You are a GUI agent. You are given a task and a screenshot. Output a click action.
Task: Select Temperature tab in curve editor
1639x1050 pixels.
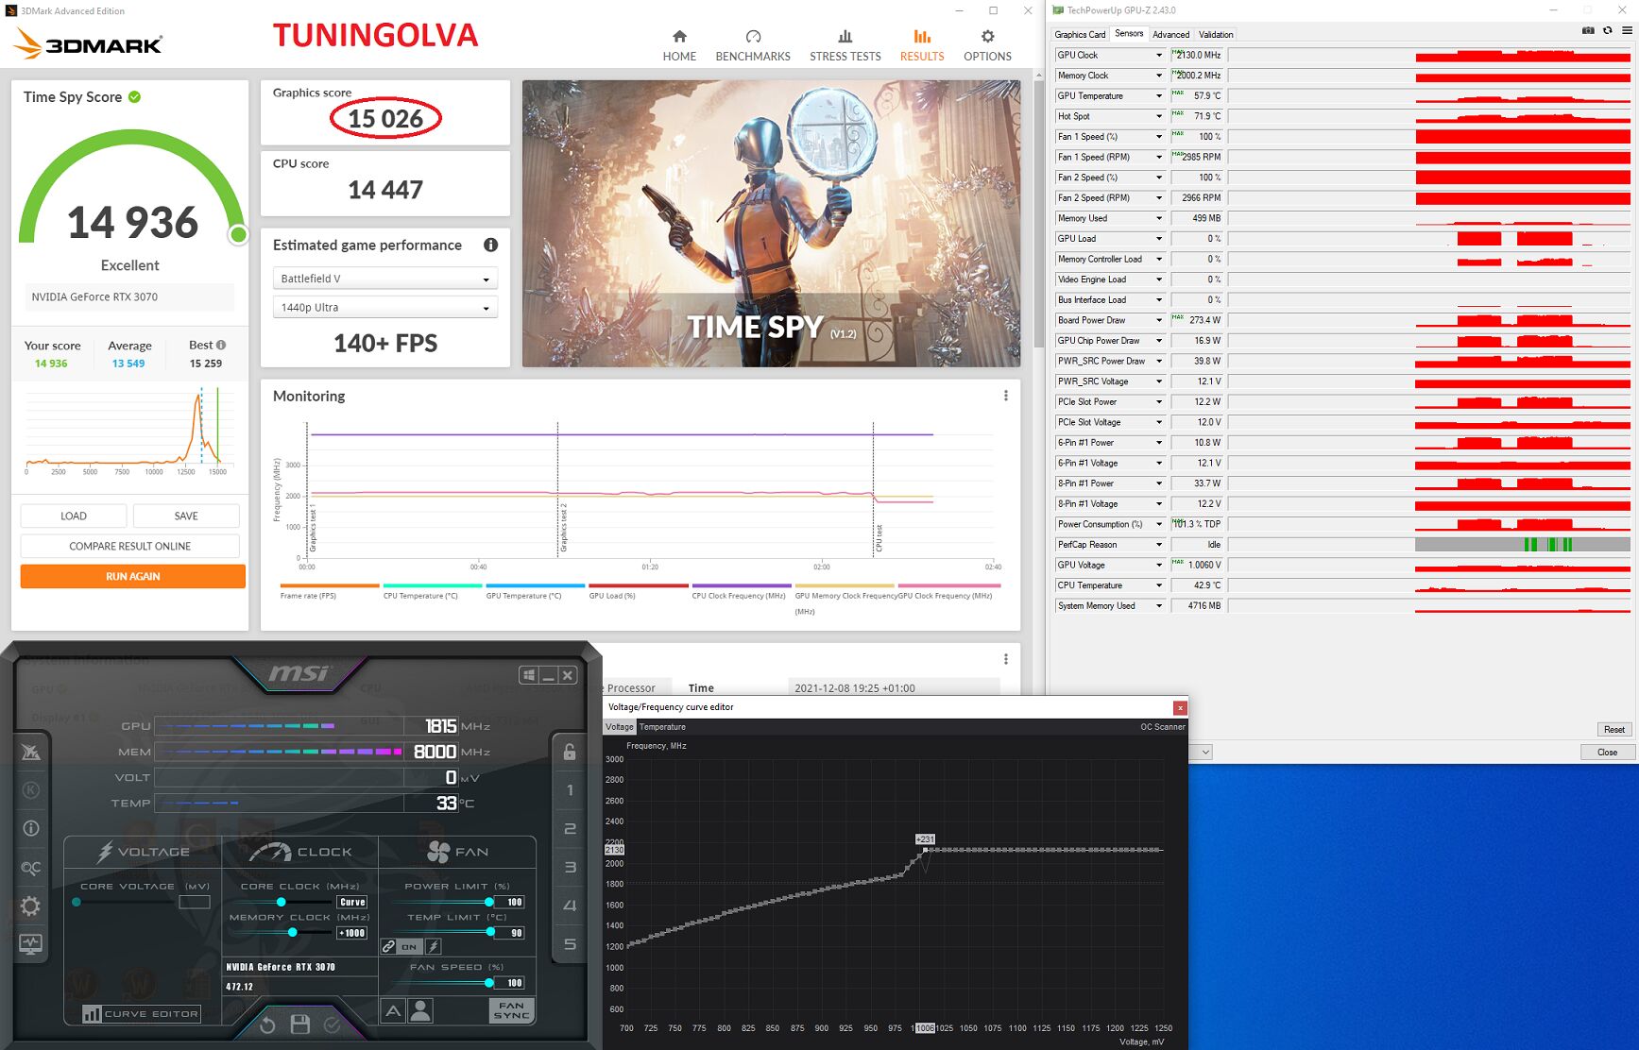pos(662,727)
